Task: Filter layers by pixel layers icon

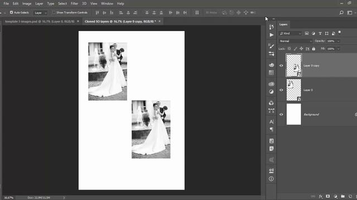Action: 307,33
